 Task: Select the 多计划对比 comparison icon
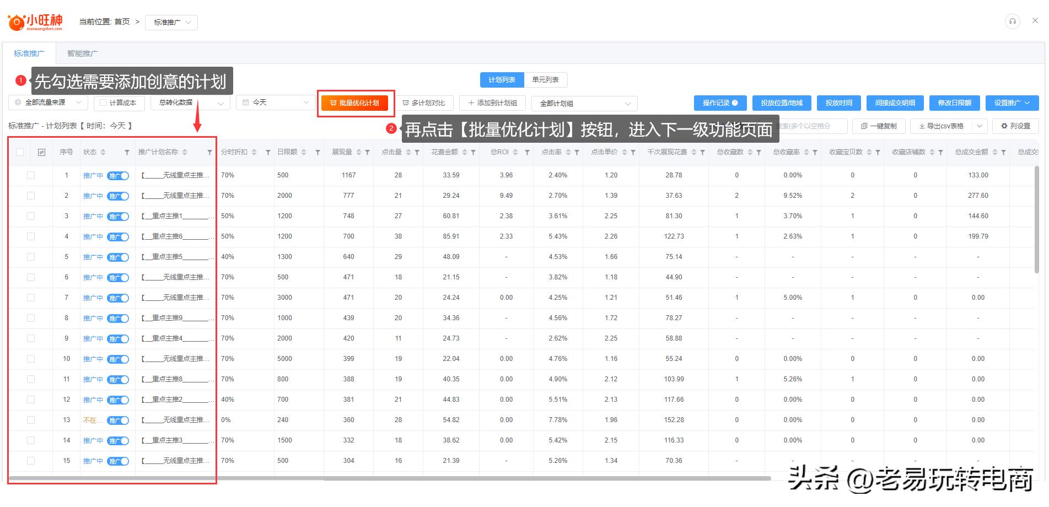point(406,103)
